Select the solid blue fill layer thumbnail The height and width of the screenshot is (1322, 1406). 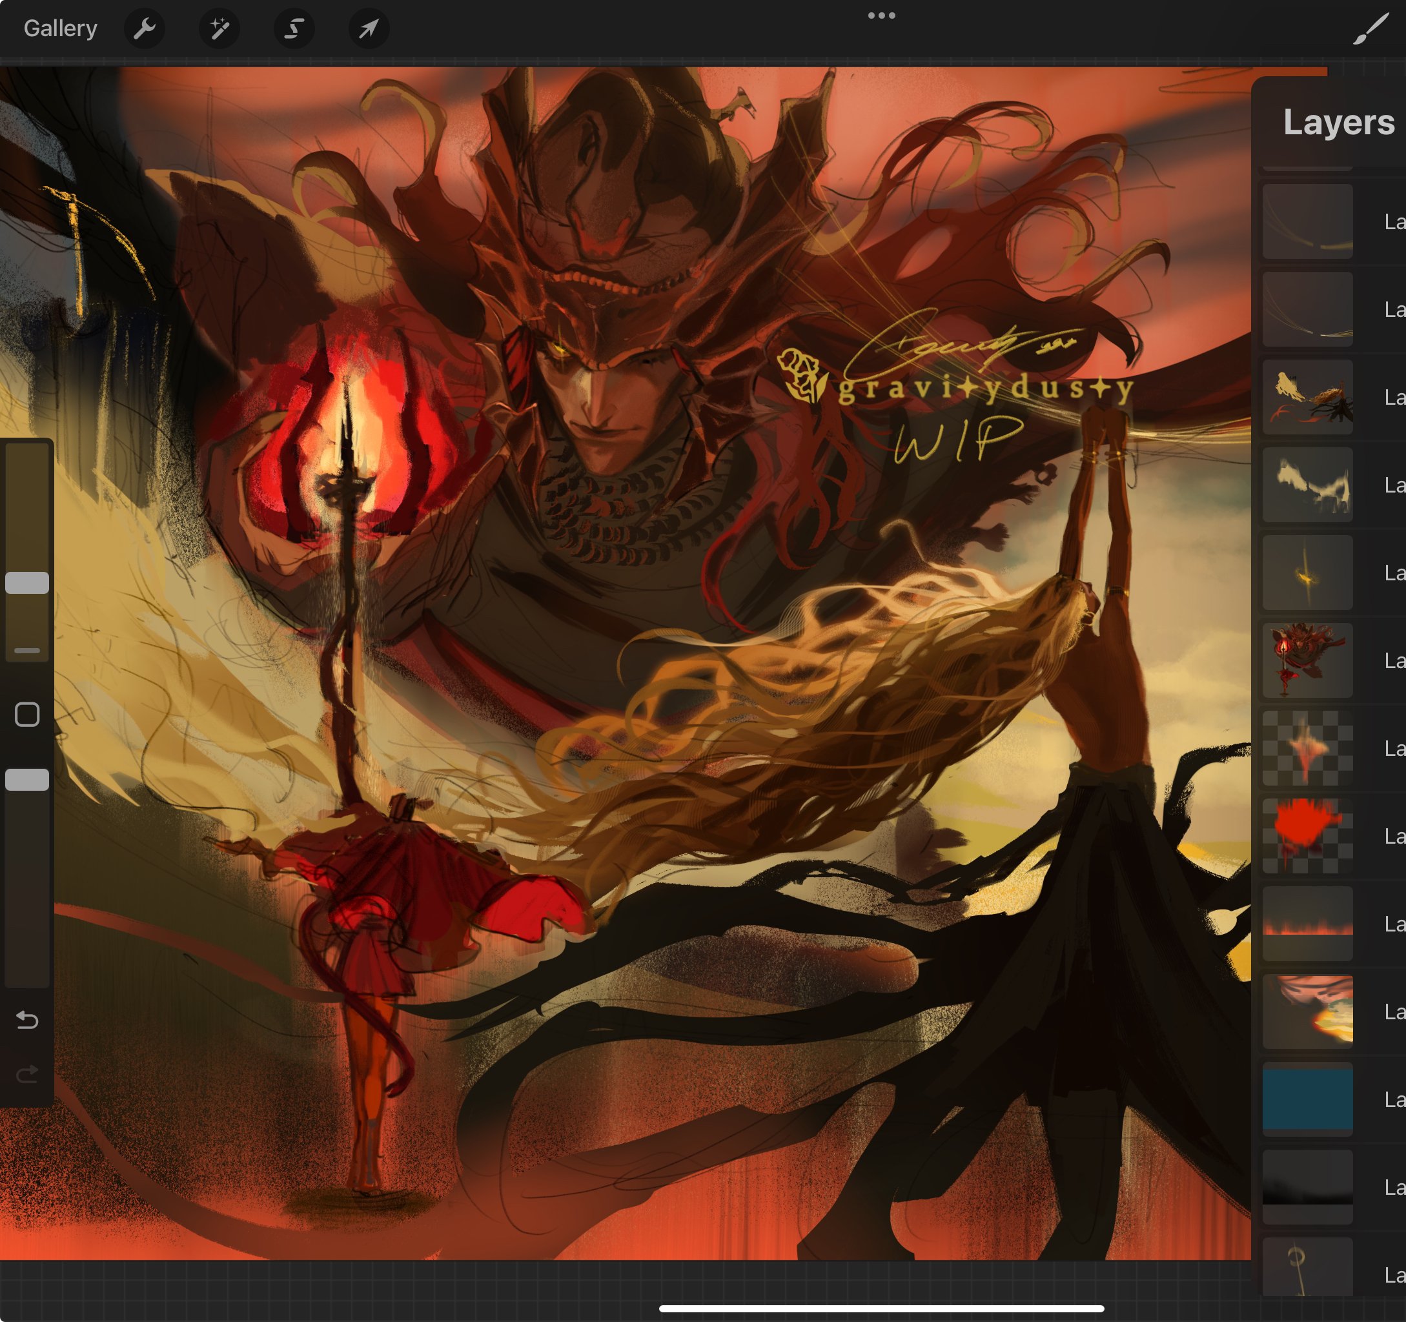pos(1307,1099)
